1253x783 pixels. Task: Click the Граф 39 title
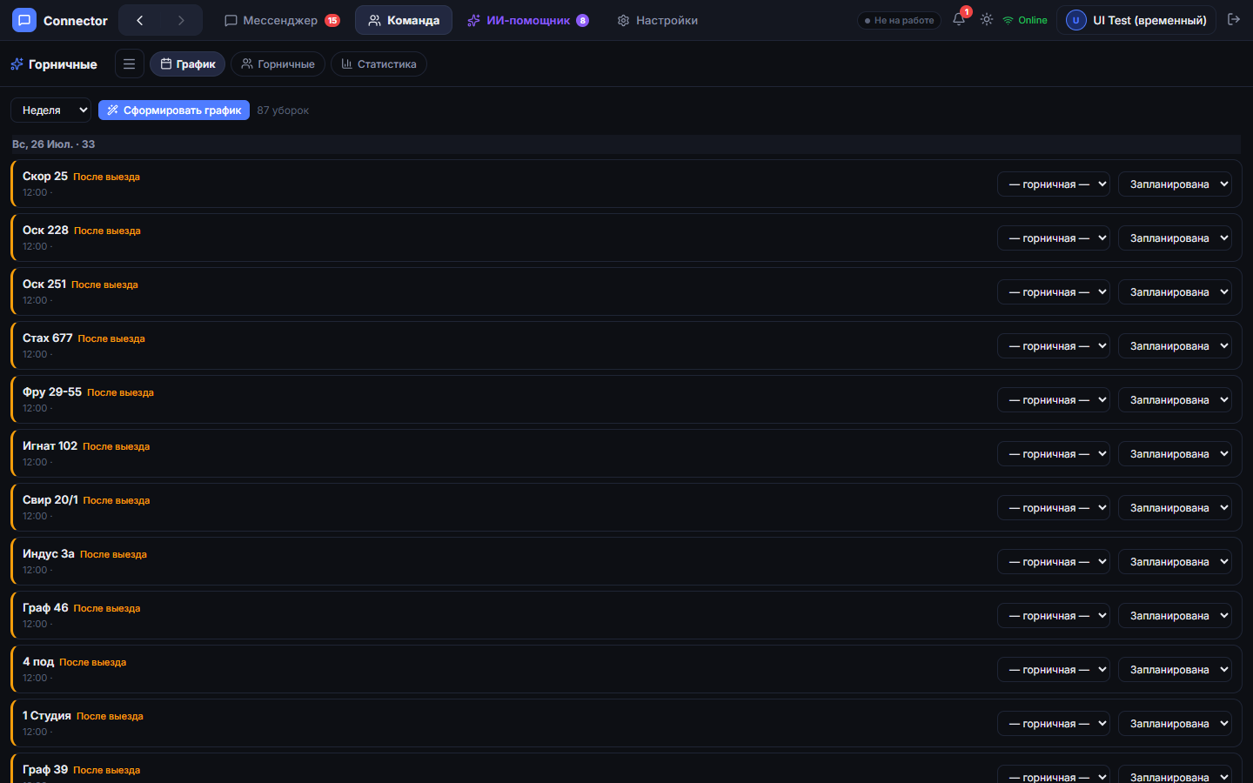[45, 769]
